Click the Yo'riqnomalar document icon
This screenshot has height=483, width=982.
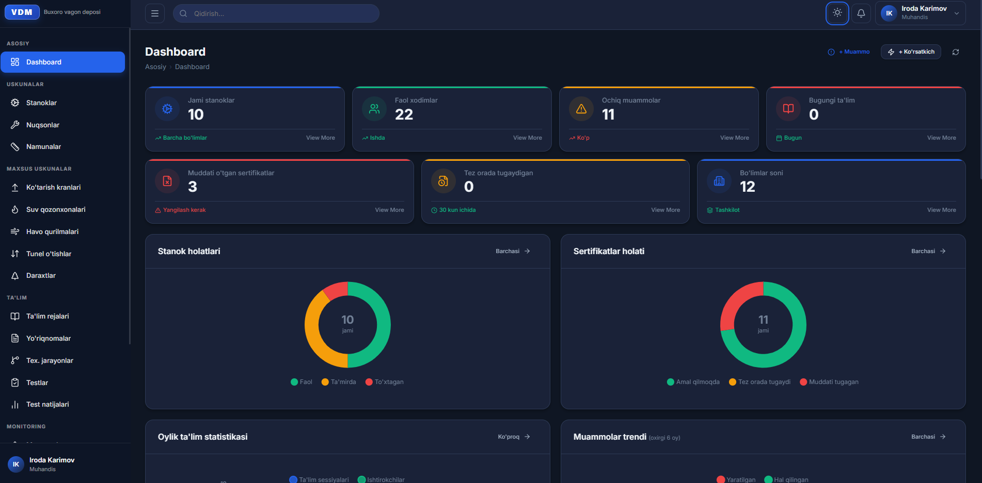pos(15,338)
